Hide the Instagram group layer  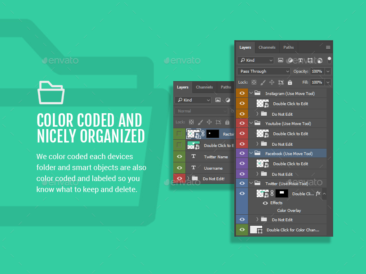point(242,93)
